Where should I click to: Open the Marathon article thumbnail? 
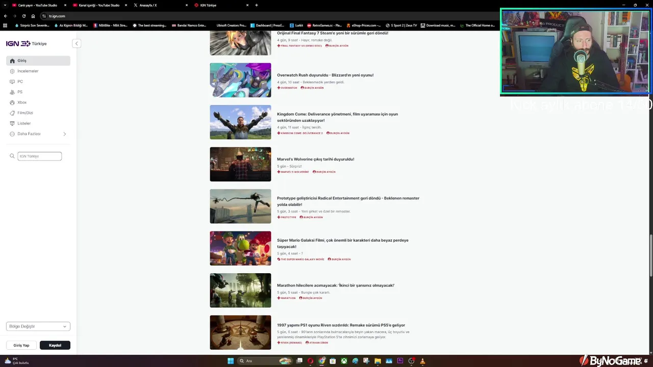pos(240,291)
